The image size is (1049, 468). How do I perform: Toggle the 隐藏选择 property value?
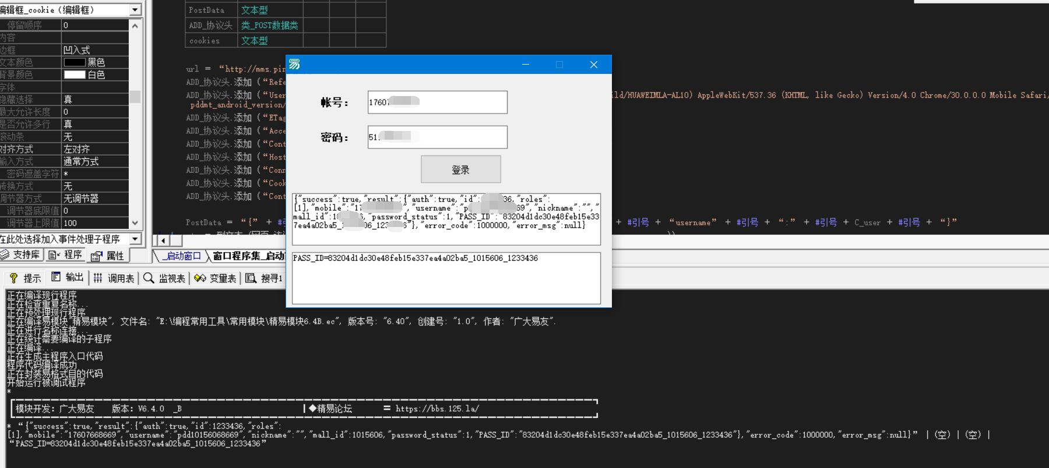point(94,100)
